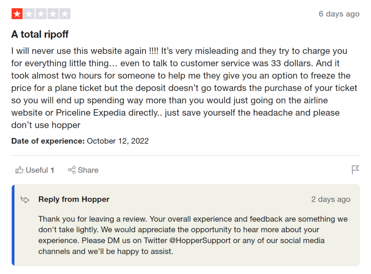Image resolution: width=371 pixels, height=274 pixels.
Task: Click the thumbs-up Useful icon
Action: point(20,170)
